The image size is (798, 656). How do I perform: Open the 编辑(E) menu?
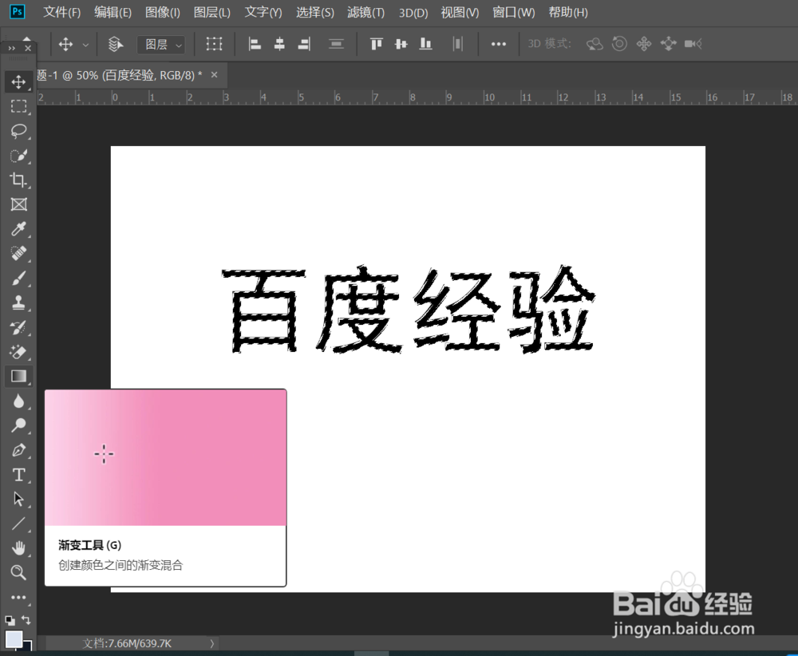click(113, 12)
